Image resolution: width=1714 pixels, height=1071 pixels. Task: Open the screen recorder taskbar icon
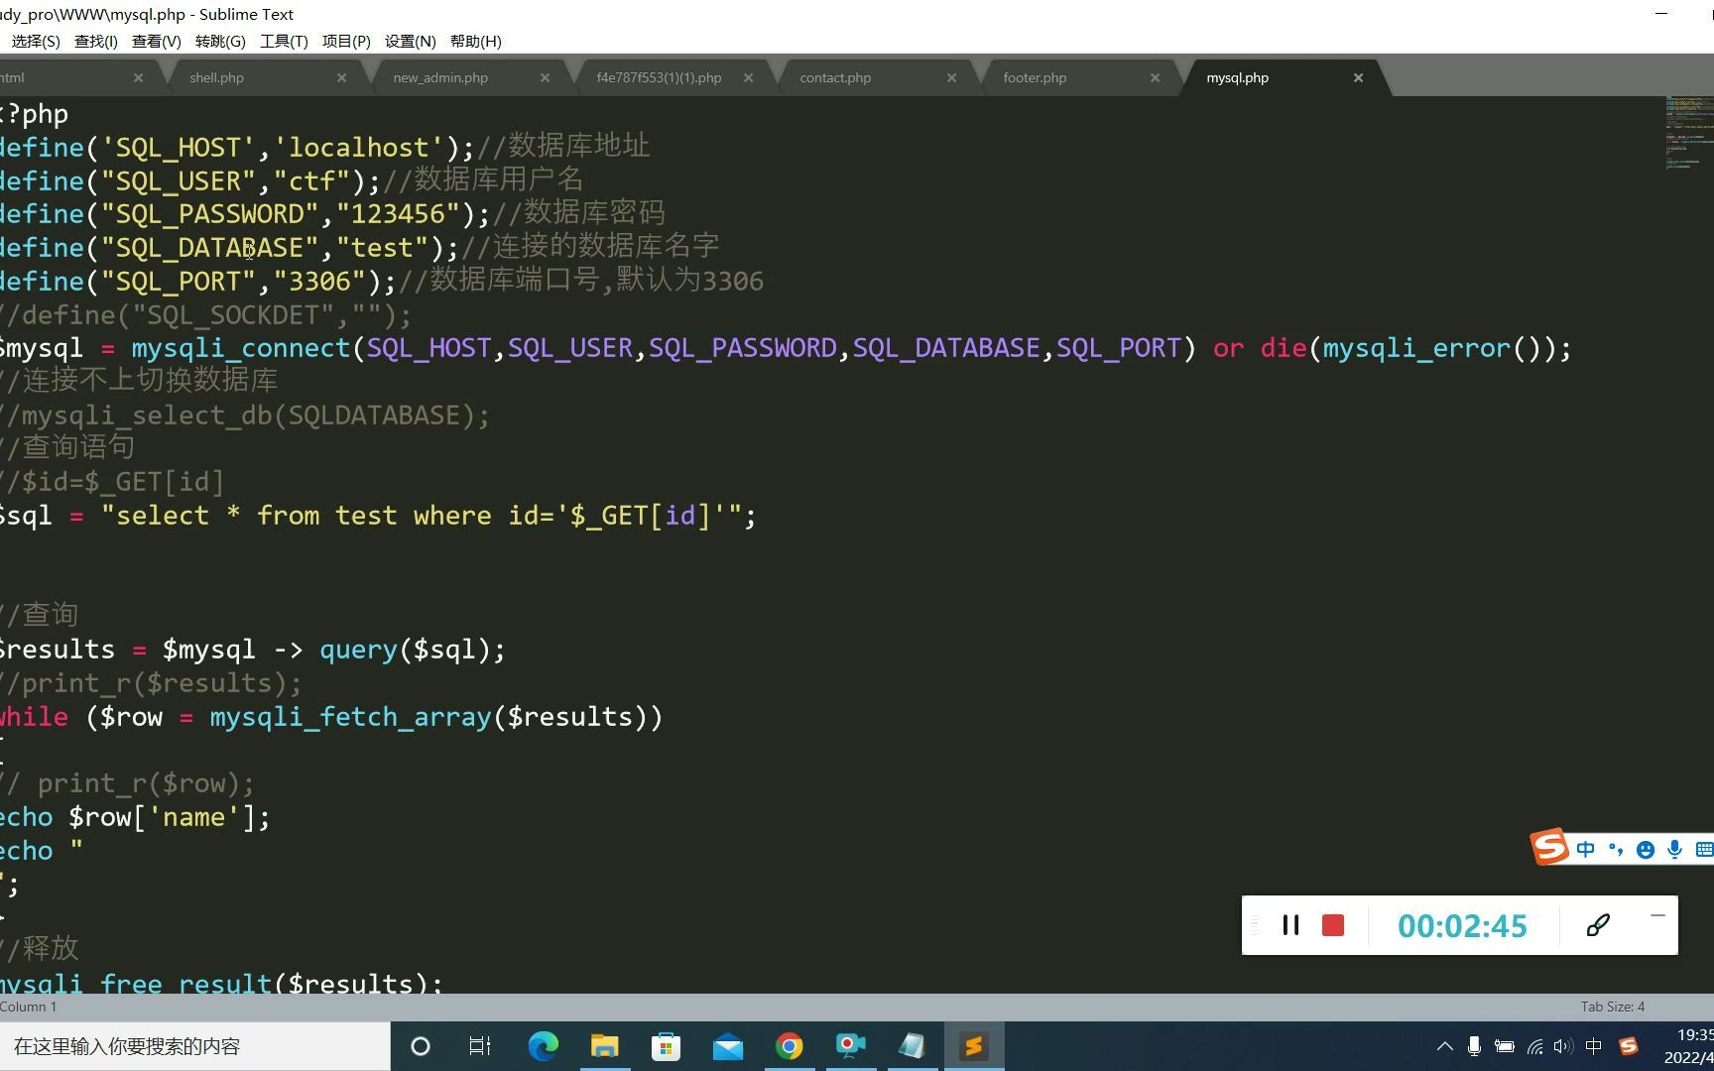[850, 1046]
